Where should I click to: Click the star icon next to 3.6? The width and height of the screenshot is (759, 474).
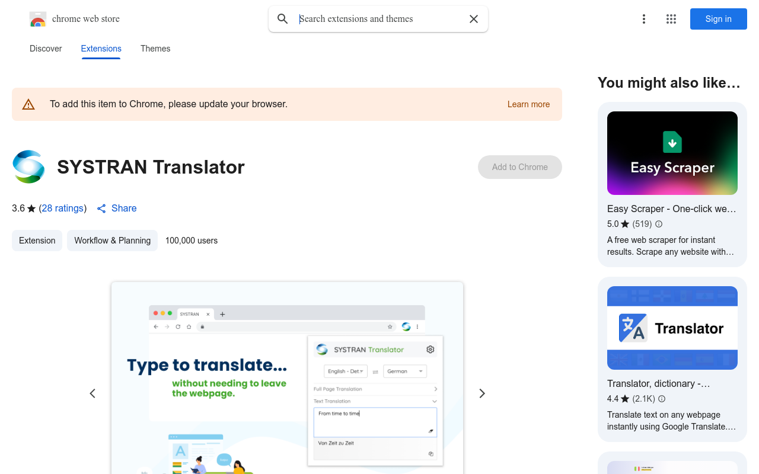click(x=31, y=209)
